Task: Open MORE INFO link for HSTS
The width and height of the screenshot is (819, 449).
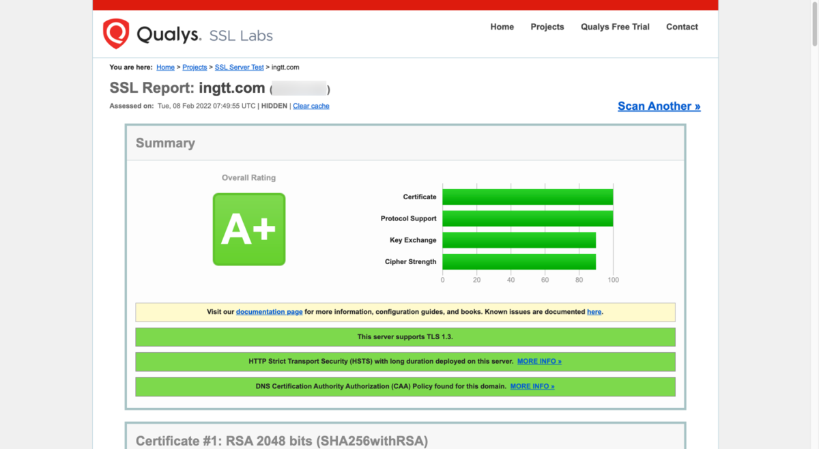Action: tap(539, 362)
